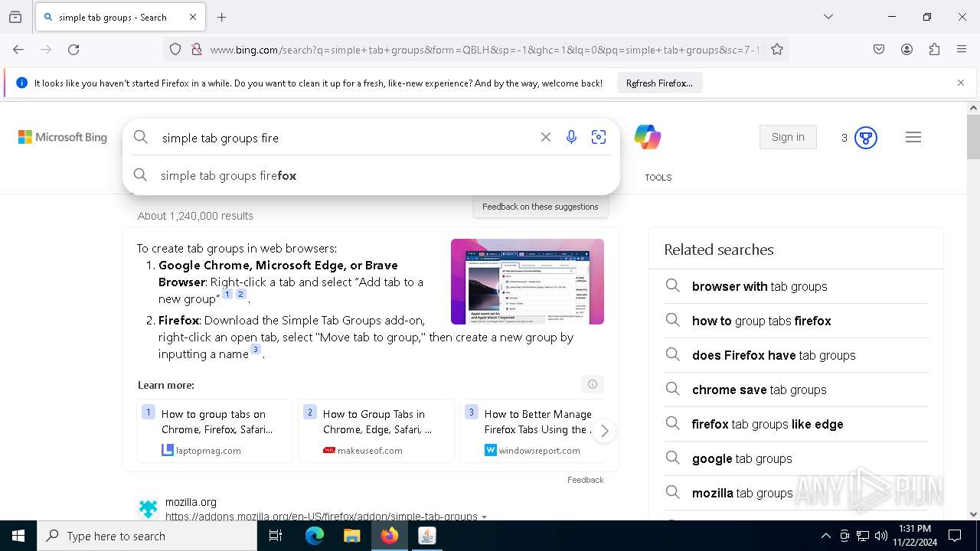Go back to the previous page

click(18, 49)
